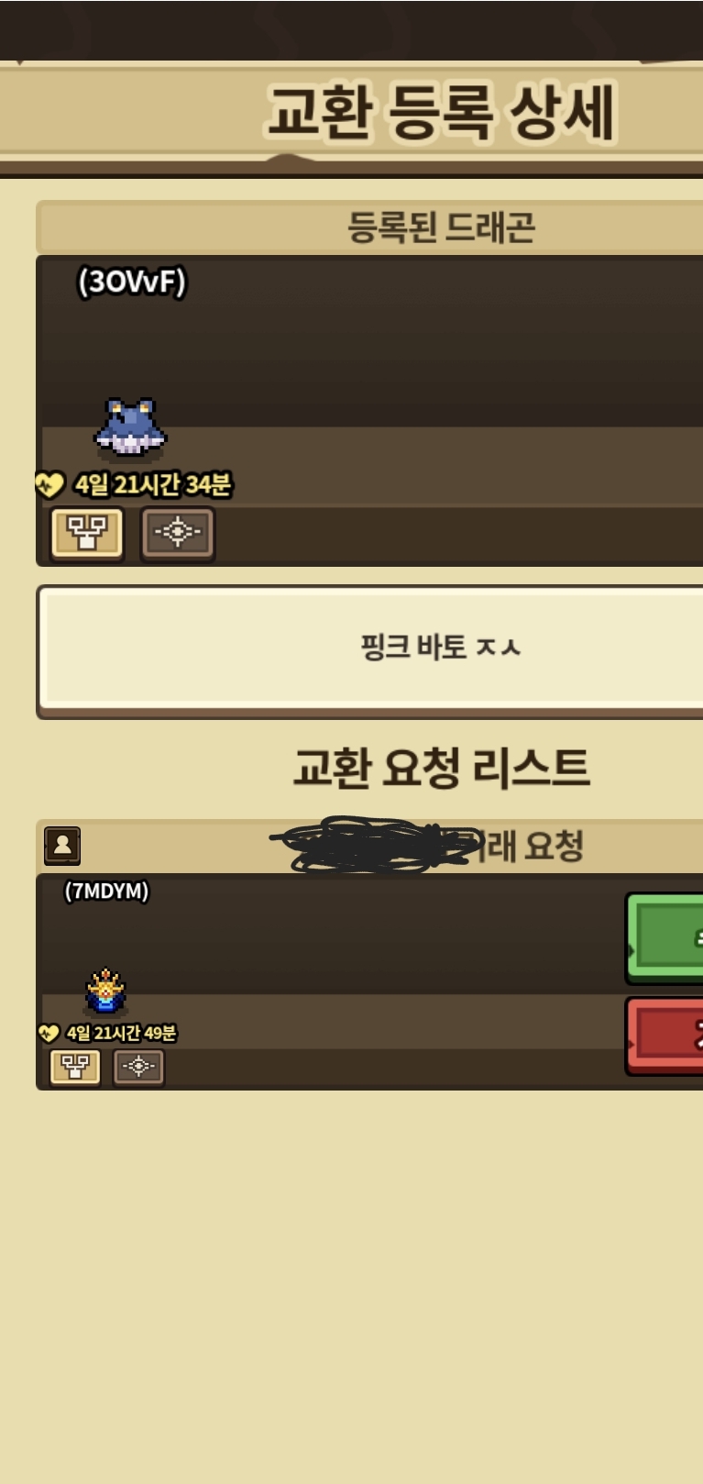Tap the requester's profile portrait icon

pos(62,845)
